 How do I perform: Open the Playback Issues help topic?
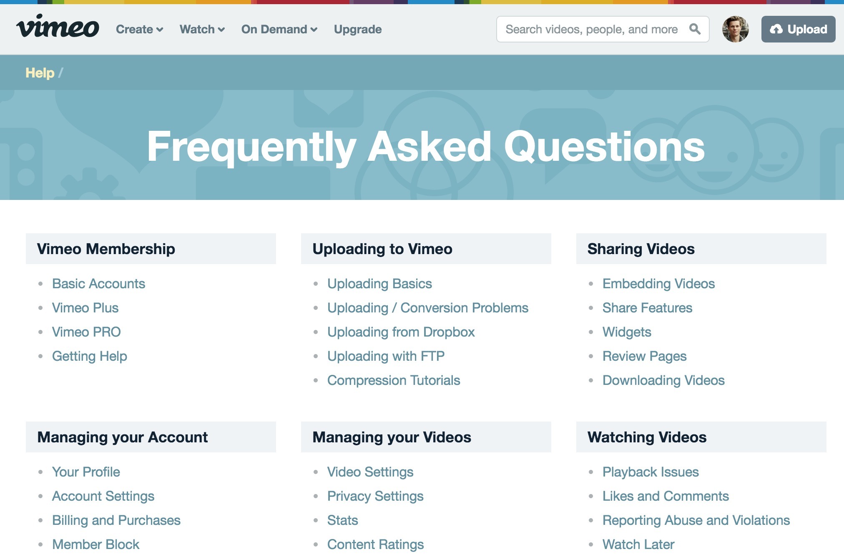651,472
